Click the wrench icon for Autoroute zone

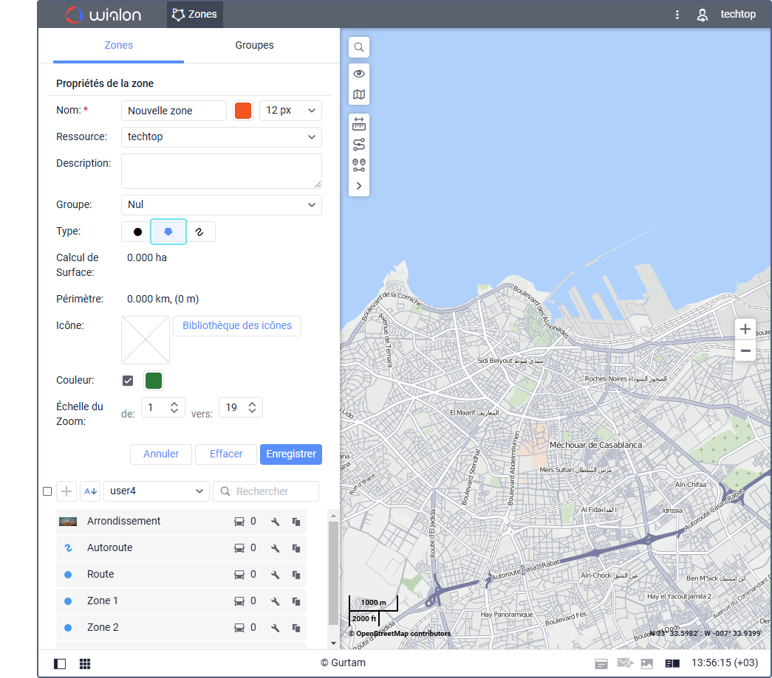point(276,548)
